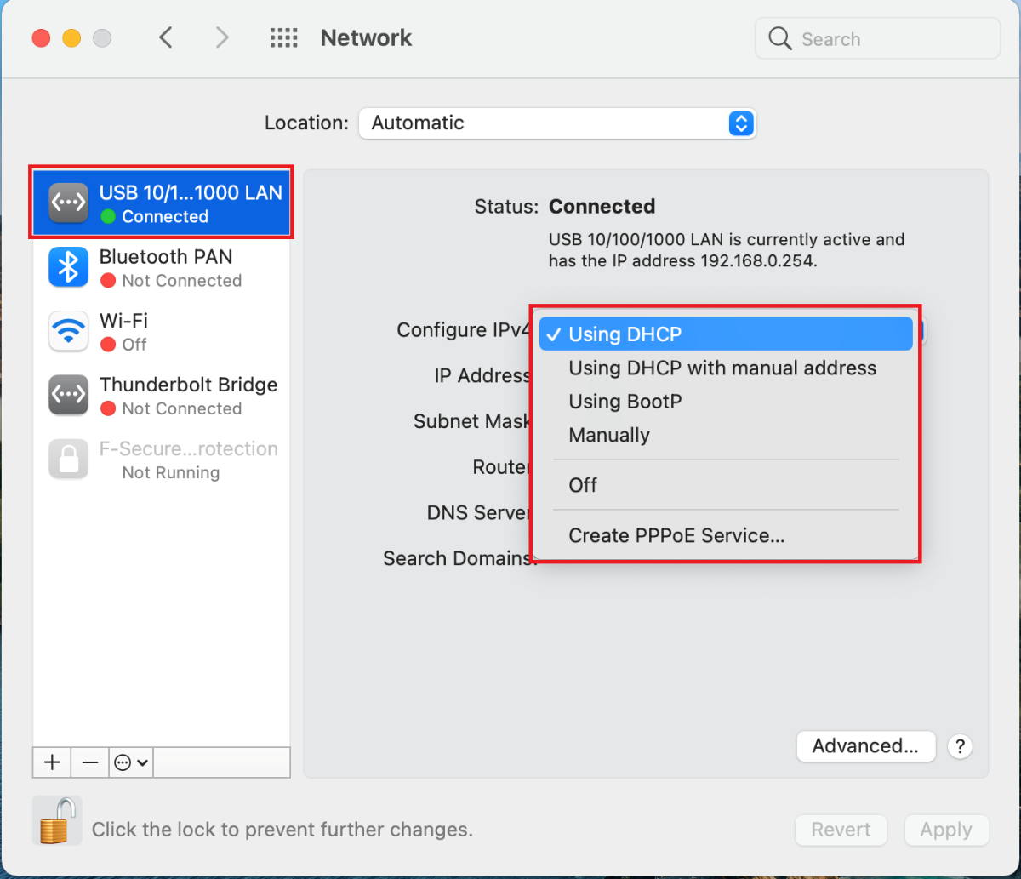
Task: Click the USB LAN service icon
Action: (x=68, y=203)
